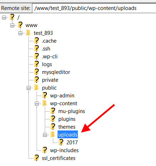
Task: Select the 2017 directory label
Action: (72, 143)
